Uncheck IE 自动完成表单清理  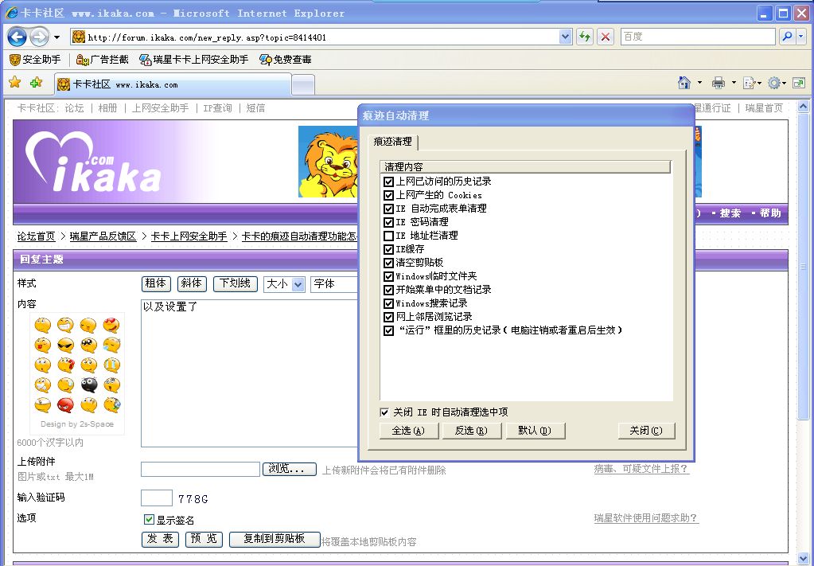pyautogui.click(x=388, y=209)
